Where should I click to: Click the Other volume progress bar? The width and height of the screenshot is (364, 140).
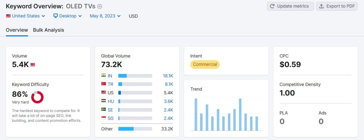(135, 129)
